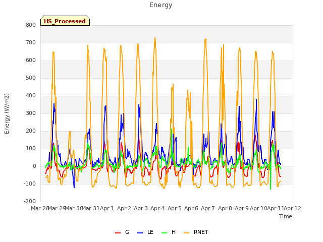Toggle the H series legend entry
323x242 pixels.
pyautogui.click(x=169, y=232)
